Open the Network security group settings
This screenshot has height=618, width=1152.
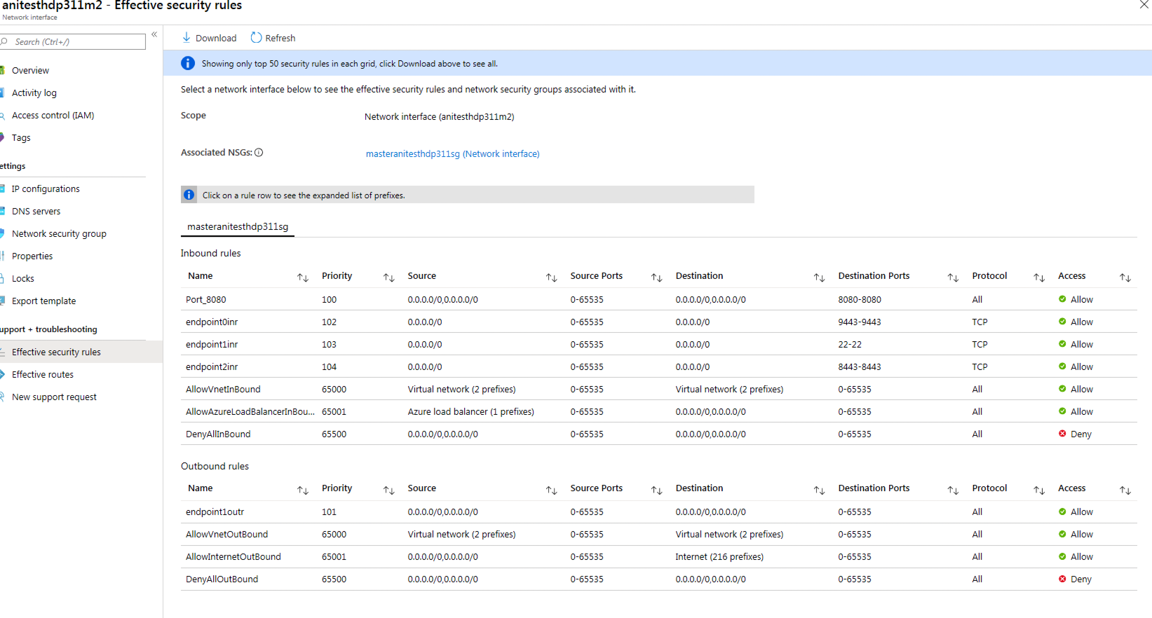[59, 233]
